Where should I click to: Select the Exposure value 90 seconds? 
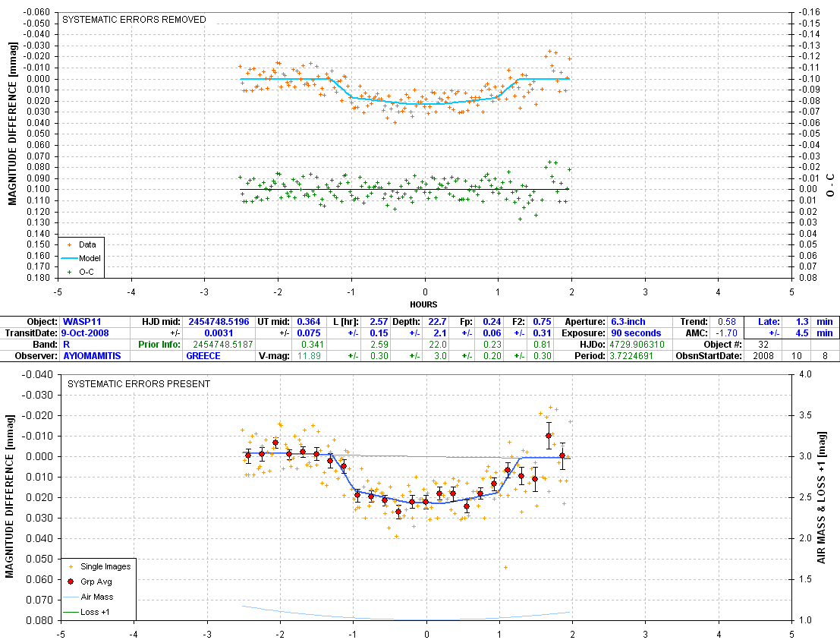[636, 333]
